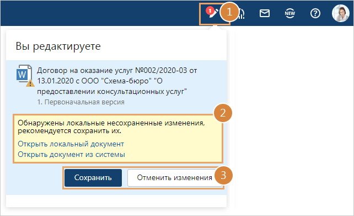Click the Word document file icon
354x216 pixels.
pyautogui.click(x=24, y=74)
